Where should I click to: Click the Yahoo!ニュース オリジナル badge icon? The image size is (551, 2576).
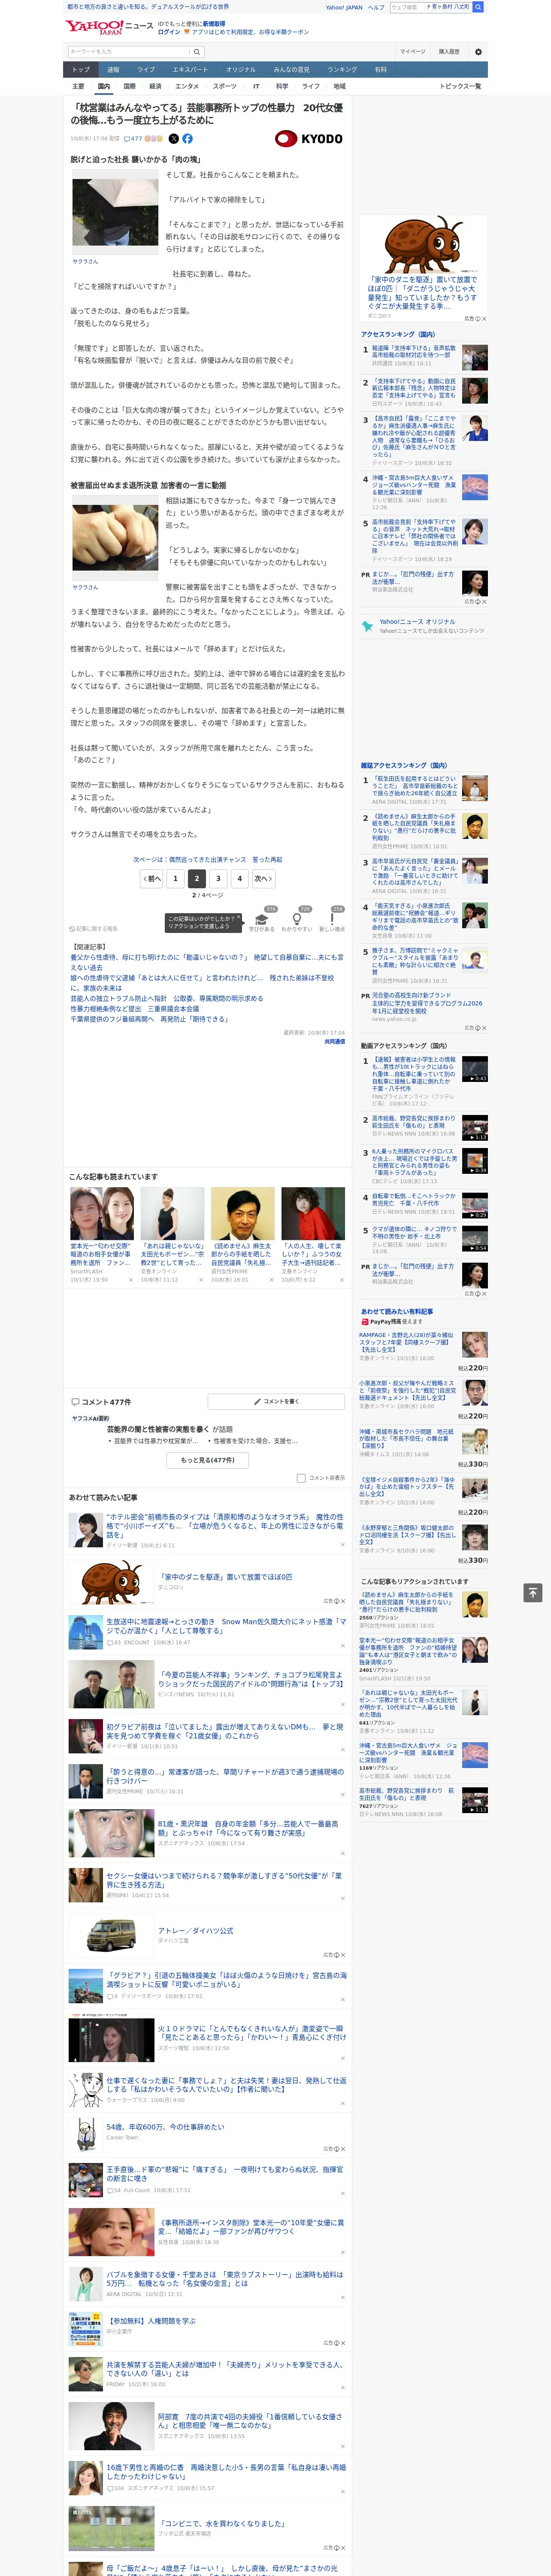(368, 626)
